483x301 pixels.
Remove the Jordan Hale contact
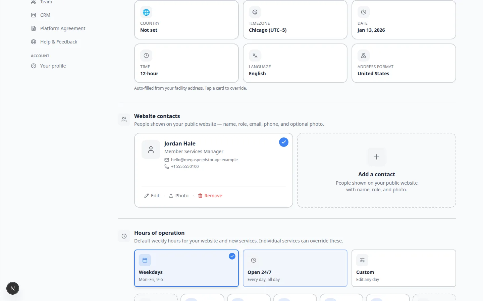[210, 196]
